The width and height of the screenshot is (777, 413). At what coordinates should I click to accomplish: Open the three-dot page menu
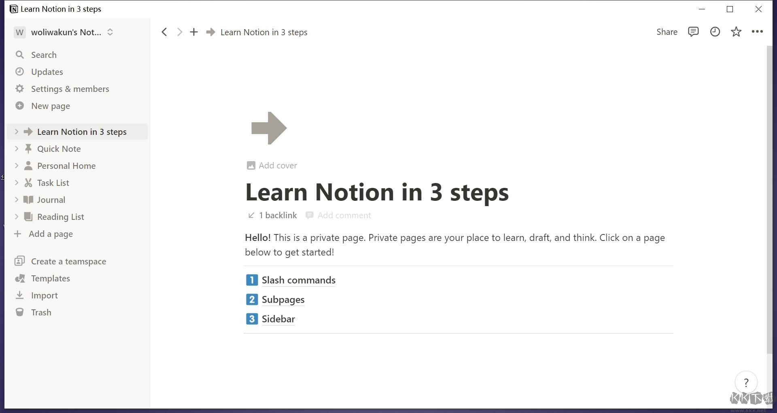(x=757, y=32)
